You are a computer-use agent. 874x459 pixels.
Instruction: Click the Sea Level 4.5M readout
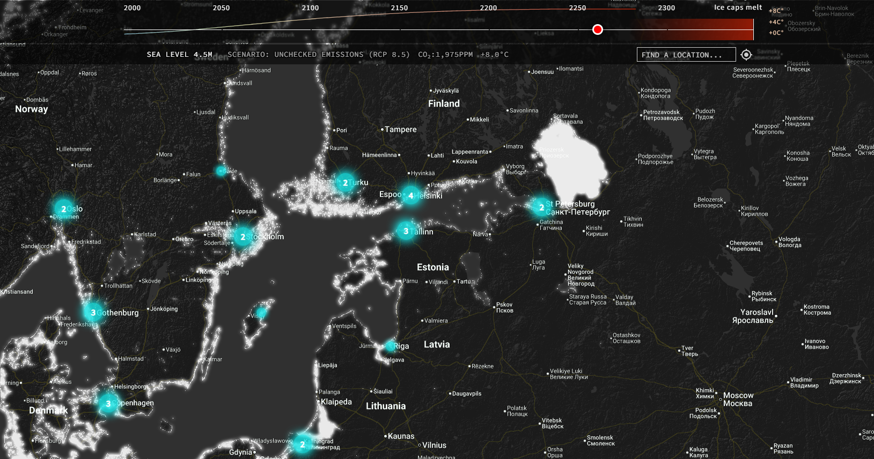coord(179,55)
